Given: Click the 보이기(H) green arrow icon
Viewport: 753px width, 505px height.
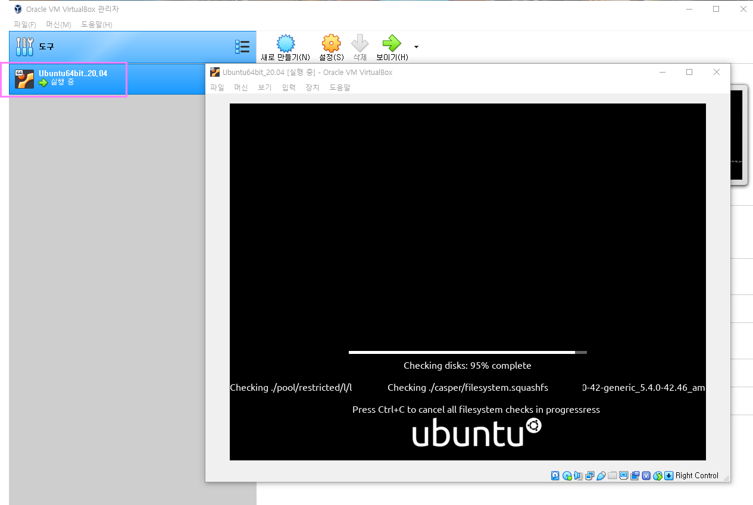Looking at the screenshot, I should pyautogui.click(x=392, y=43).
